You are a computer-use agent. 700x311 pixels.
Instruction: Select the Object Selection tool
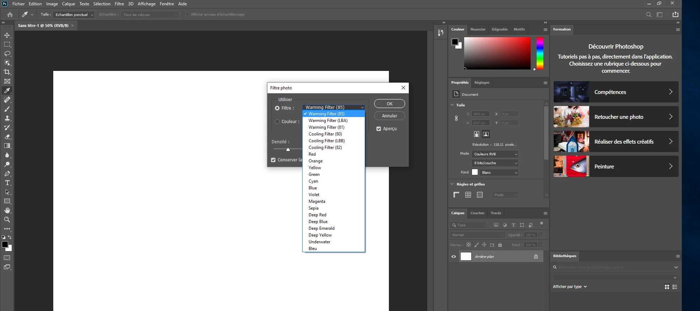point(7,63)
